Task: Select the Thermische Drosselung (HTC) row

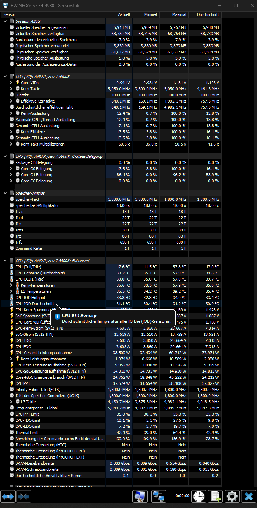Action: tap(110, 445)
